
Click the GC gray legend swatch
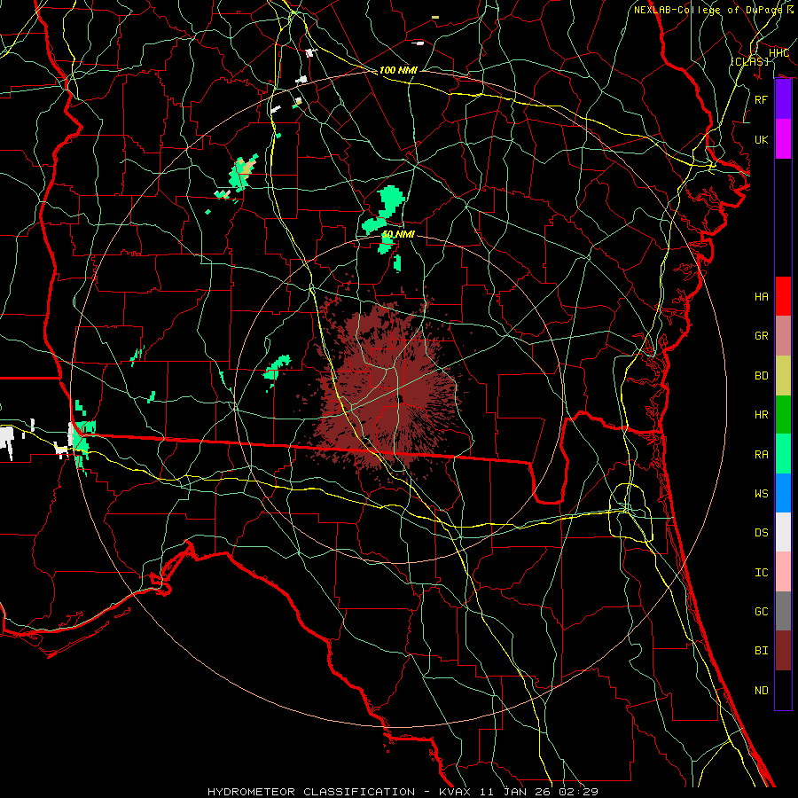pyautogui.click(x=783, y=611)
